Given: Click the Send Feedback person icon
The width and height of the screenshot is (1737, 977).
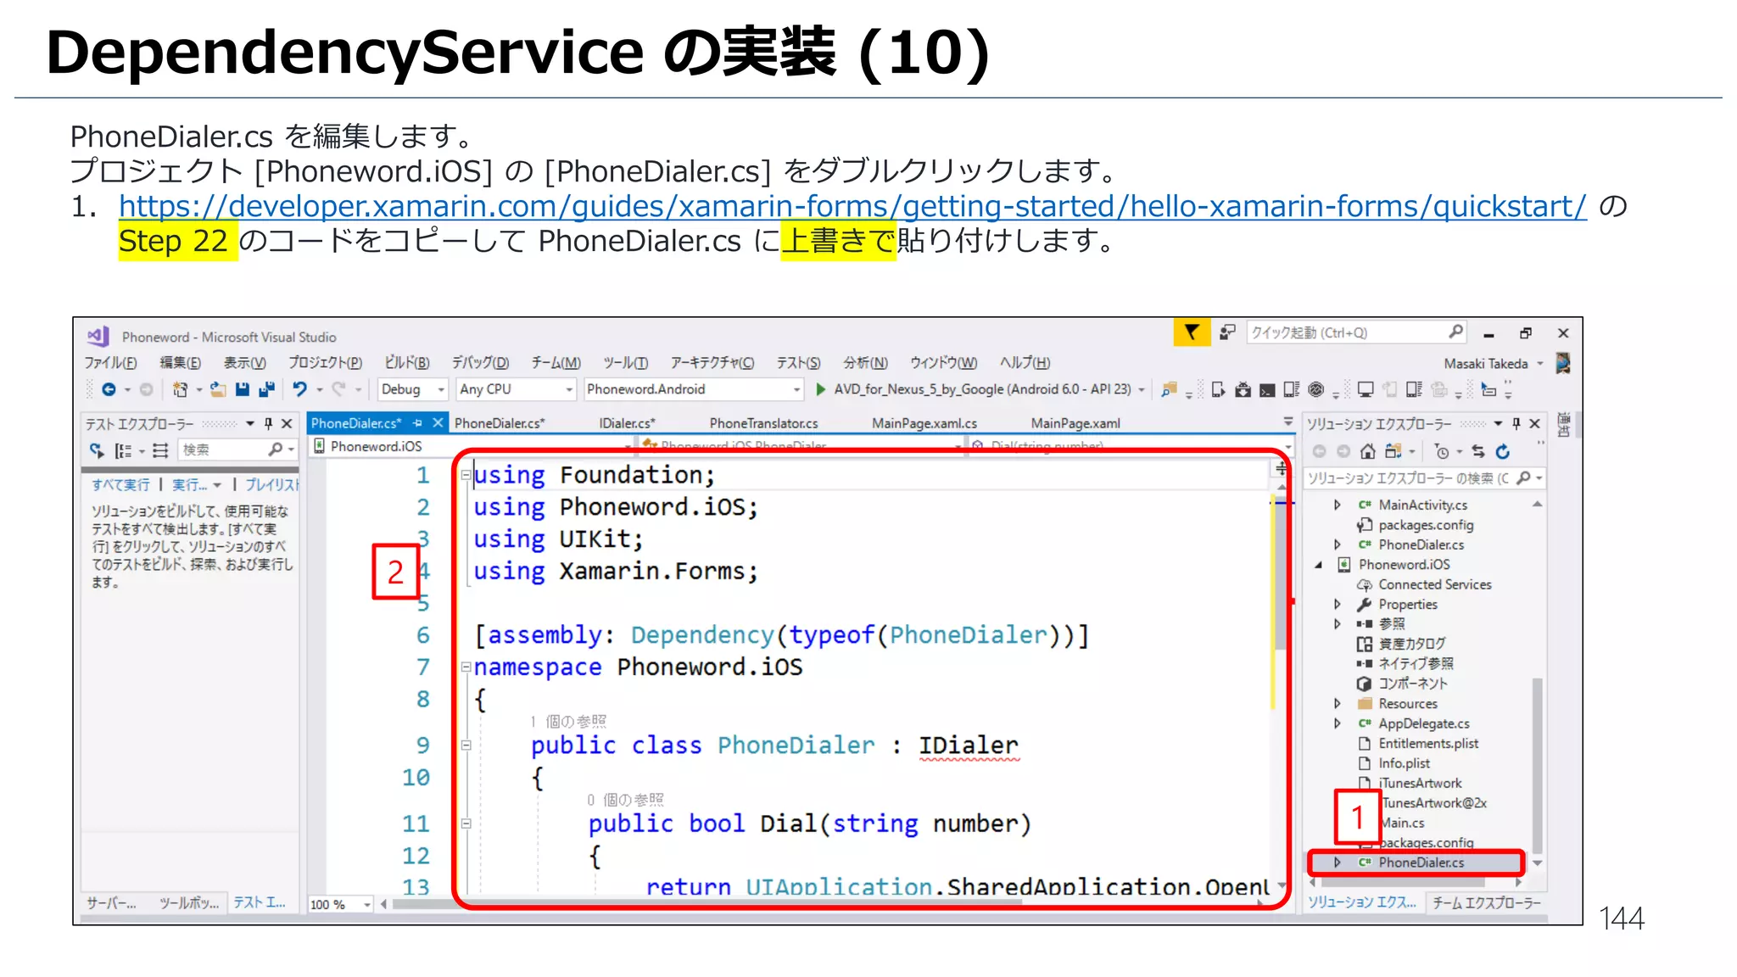Looking at the screenshot, I should click(1227, 332).
